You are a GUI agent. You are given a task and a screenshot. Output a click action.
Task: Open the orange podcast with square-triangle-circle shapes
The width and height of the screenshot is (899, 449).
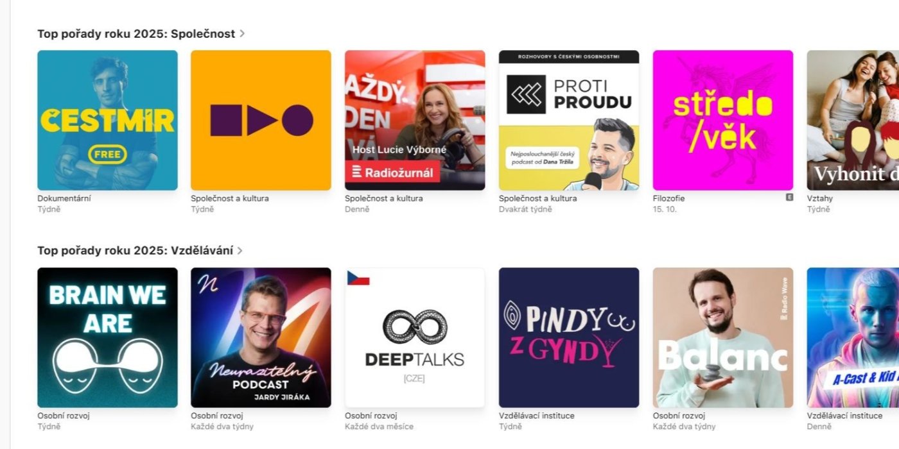click(x=261, y=120)
